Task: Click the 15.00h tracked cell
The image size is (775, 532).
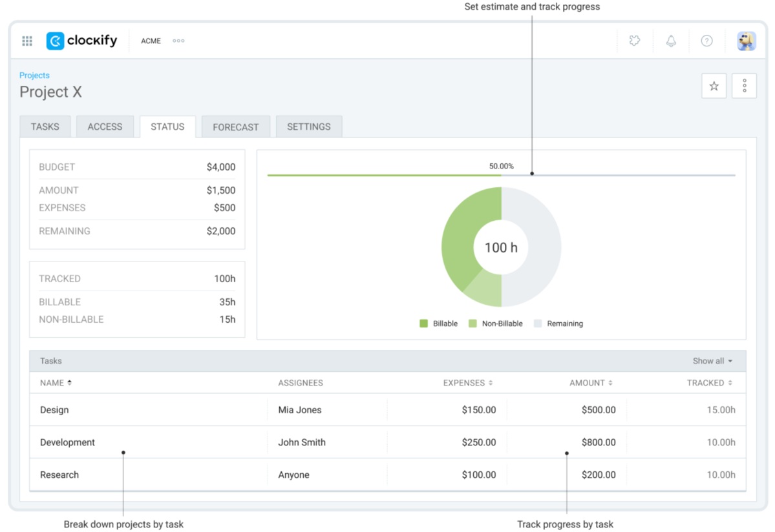Action: [721, 409]
